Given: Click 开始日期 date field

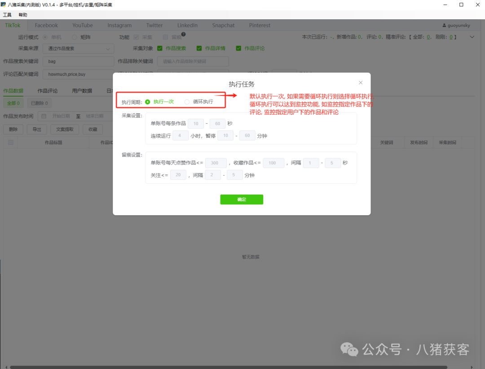Looking at the screenshot, I should click(x=61, y=116).
